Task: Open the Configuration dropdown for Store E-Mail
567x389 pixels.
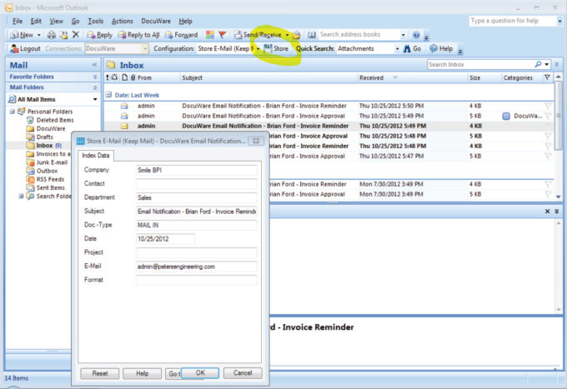Action: pyautogui.click(x=258, y=49)
